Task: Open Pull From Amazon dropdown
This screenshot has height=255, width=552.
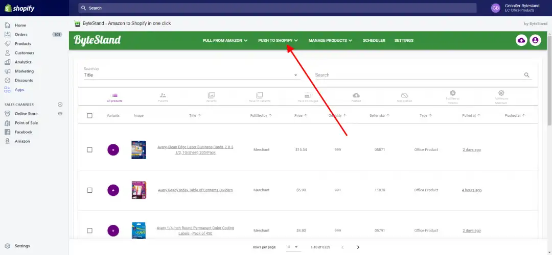Action: (225, 40)
